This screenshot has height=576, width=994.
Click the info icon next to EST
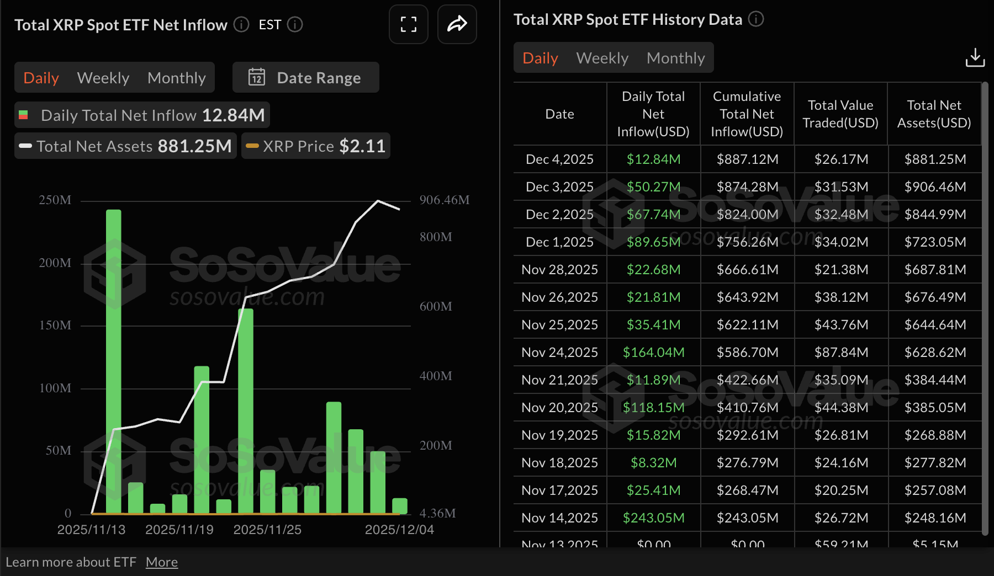coord(295,25)
